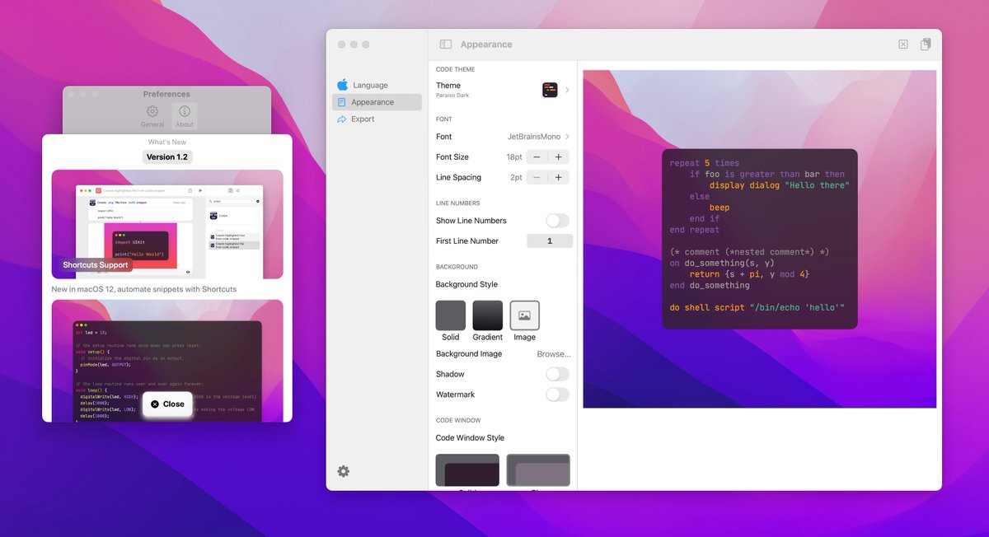Click the code snippet preview card
The image size is (989, 537).
[759, 239]
